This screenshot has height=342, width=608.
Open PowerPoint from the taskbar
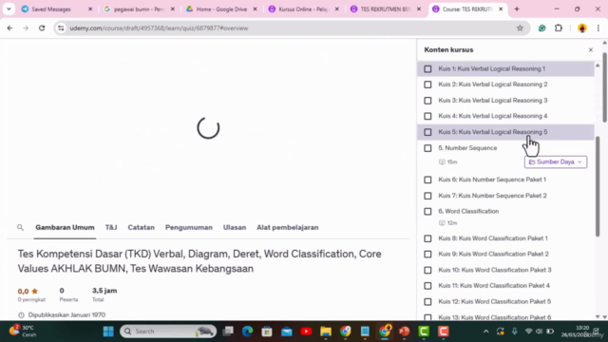(x=405, y=332)
